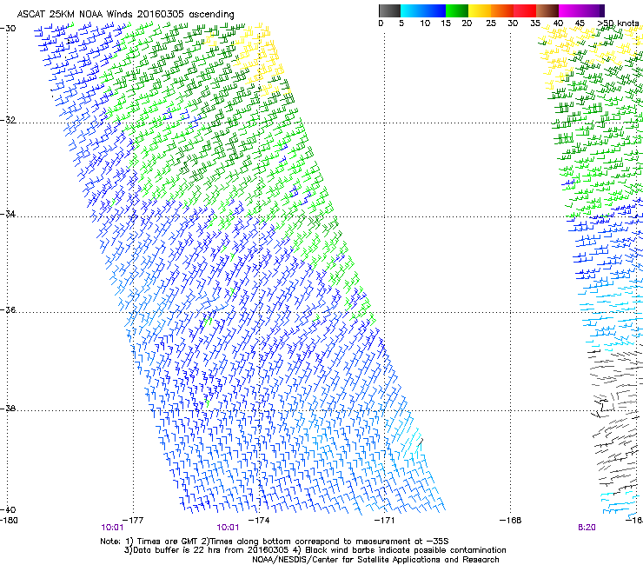Click the -177 longitude axis label
The width and height of the screenshot is (643, 565).
point(133,520)
